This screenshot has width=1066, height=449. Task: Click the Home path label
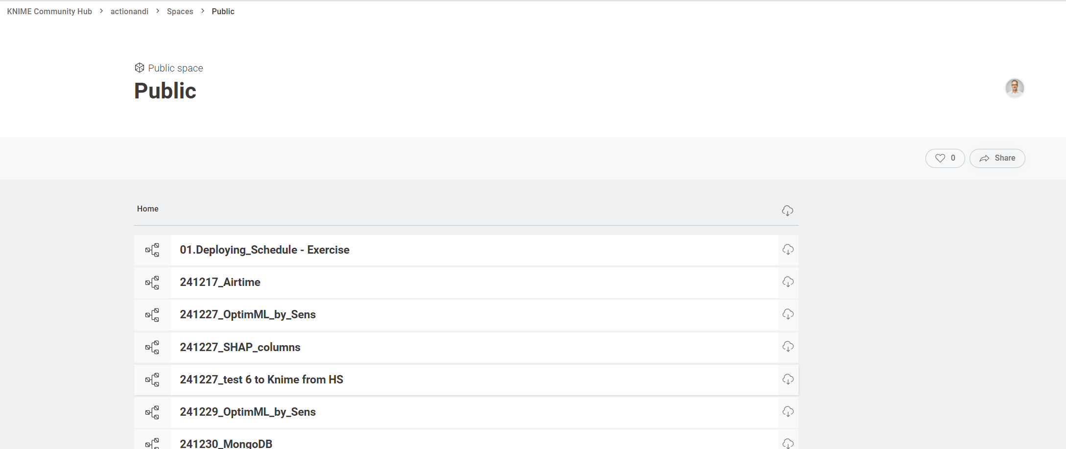tap(147, 209)
